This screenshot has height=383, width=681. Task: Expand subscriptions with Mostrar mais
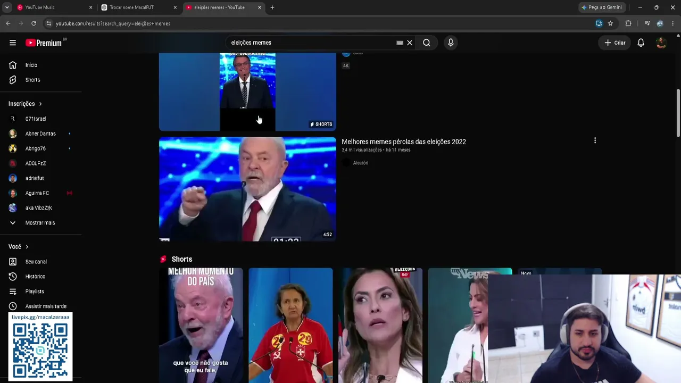click(x=41, y=223)
